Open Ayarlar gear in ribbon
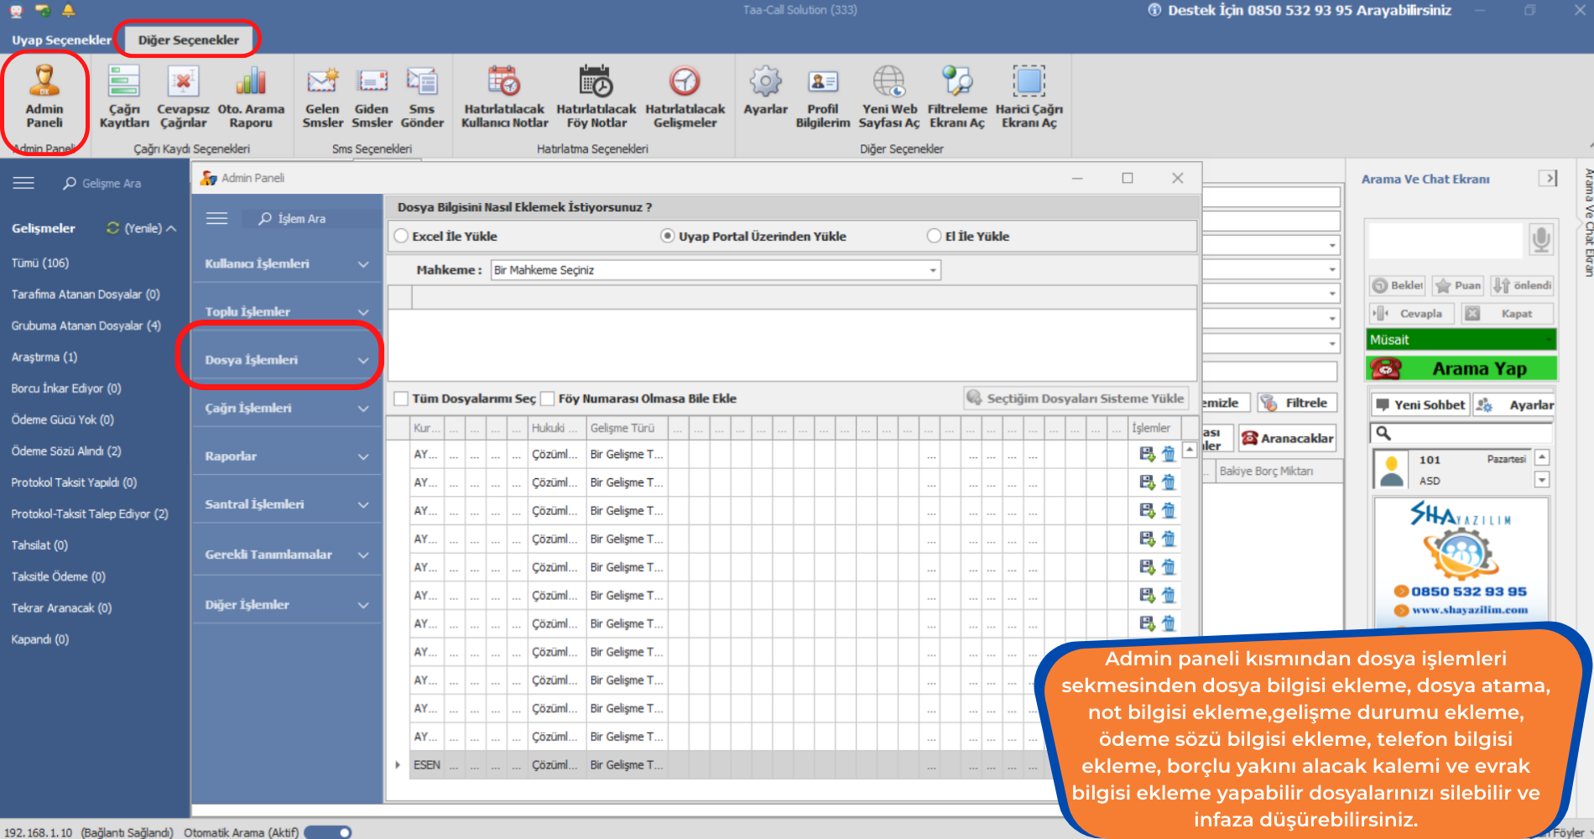This screenshot has width=1594, height=839. tap(765, 90)
